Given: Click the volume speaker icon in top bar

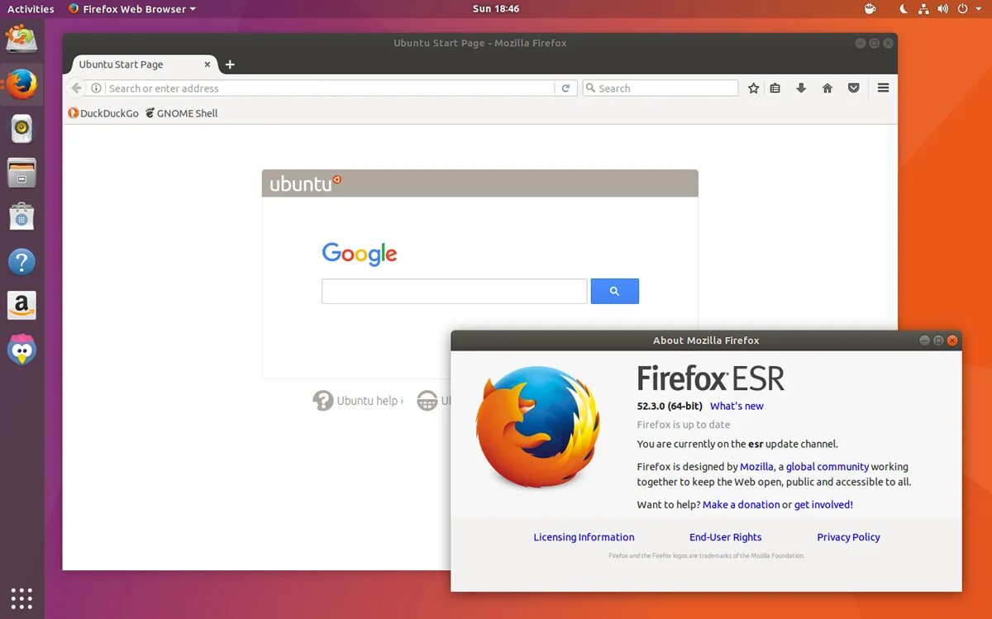Looking at the screenshot, I should coord(942,8).
